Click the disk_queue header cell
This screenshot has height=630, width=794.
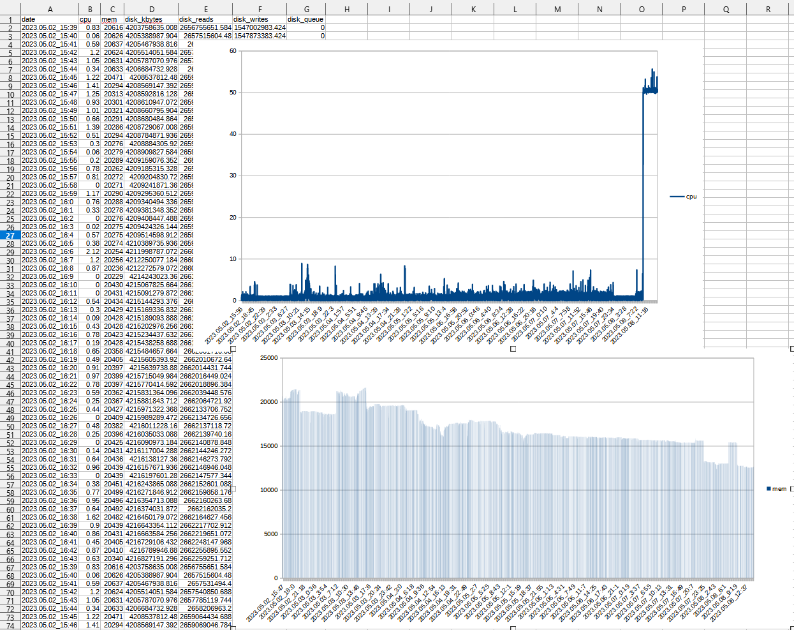coord(306,19)
